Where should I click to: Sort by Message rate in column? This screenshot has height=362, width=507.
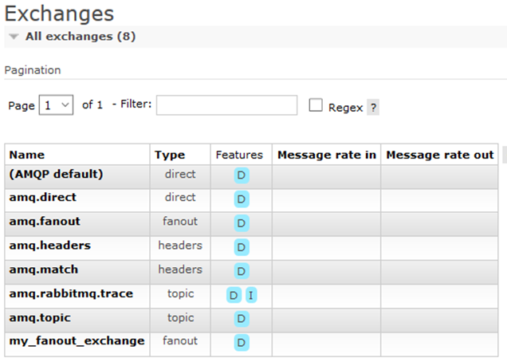tap(326, 155)
